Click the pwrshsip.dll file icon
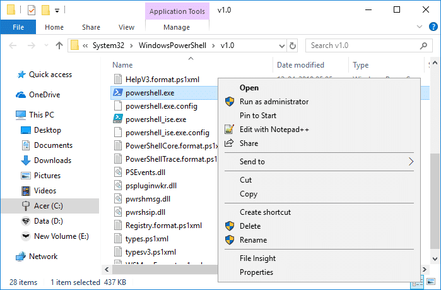 pyautogui.click(x=118, y=212)
